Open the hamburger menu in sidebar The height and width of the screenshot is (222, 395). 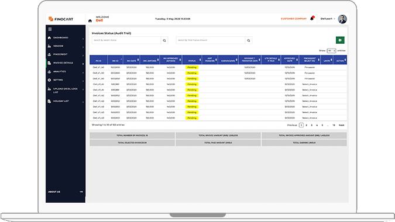point(50,29)
